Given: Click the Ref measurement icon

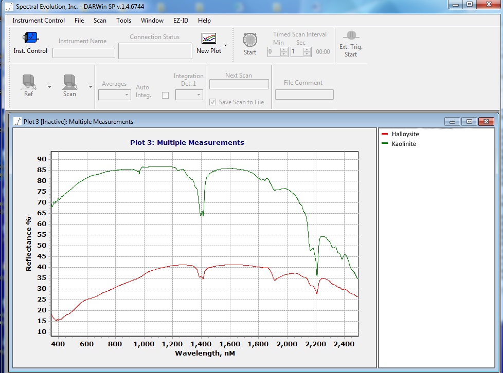Looking at the screenshot, I should click(29, 82).
